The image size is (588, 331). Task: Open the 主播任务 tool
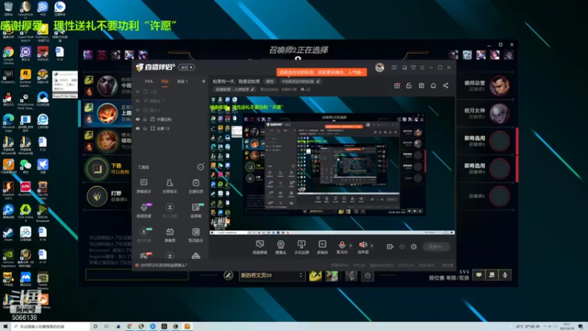(x=196, y=186)
